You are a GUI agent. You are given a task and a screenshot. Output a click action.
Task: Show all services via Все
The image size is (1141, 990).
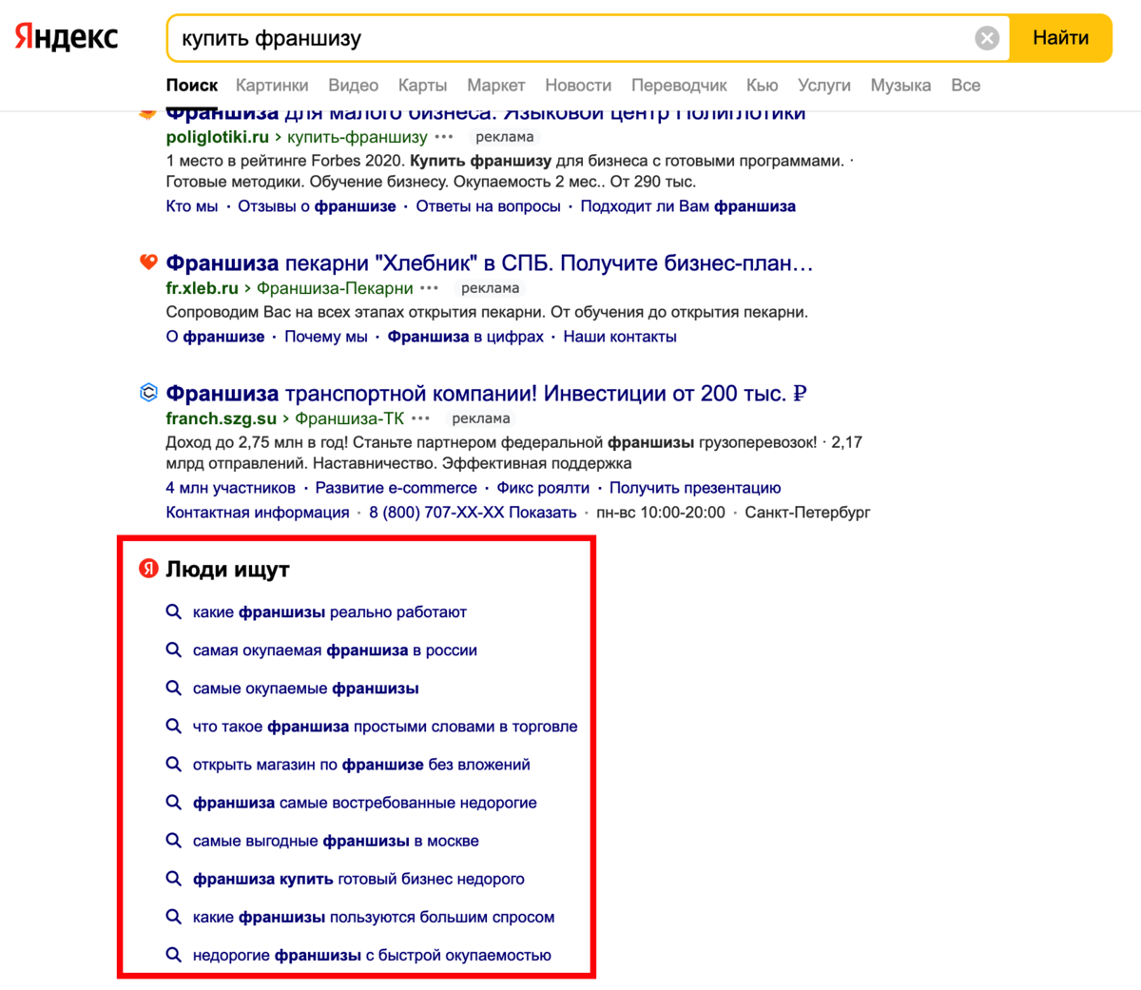click(x=965, y=86)
